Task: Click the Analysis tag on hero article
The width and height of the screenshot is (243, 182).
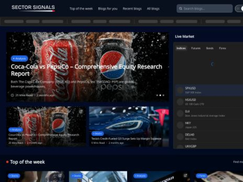Action: [19, 59]
